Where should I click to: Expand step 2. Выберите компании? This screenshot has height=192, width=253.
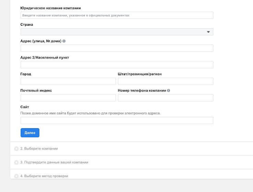tap(131, 148)
